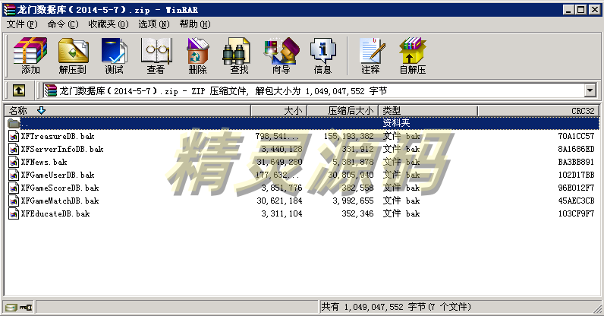Select the XFGameUserDB.bak file icon
The image size is (604, 316).
(14, 175)
